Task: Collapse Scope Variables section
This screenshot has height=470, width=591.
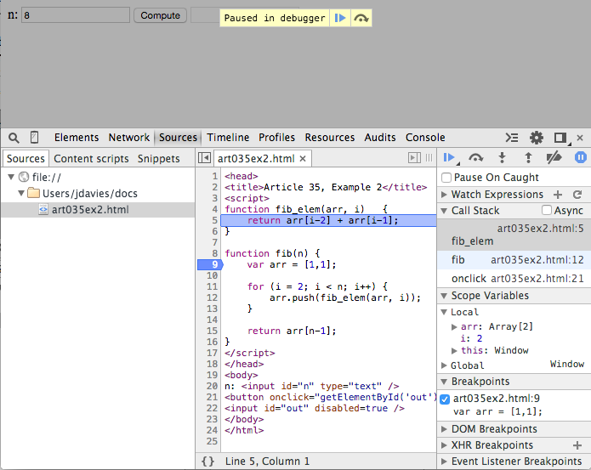Action: 444,296
